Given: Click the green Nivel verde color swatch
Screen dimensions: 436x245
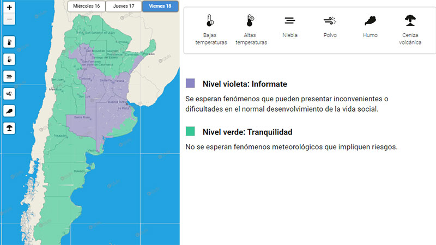Looking at the screenshot, I should tap(190, 131).
